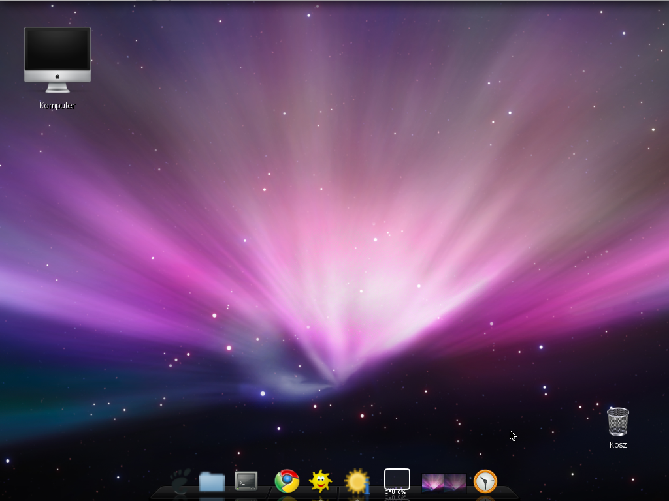
Task: Open the blue folder in the dock
Action: 212,481
